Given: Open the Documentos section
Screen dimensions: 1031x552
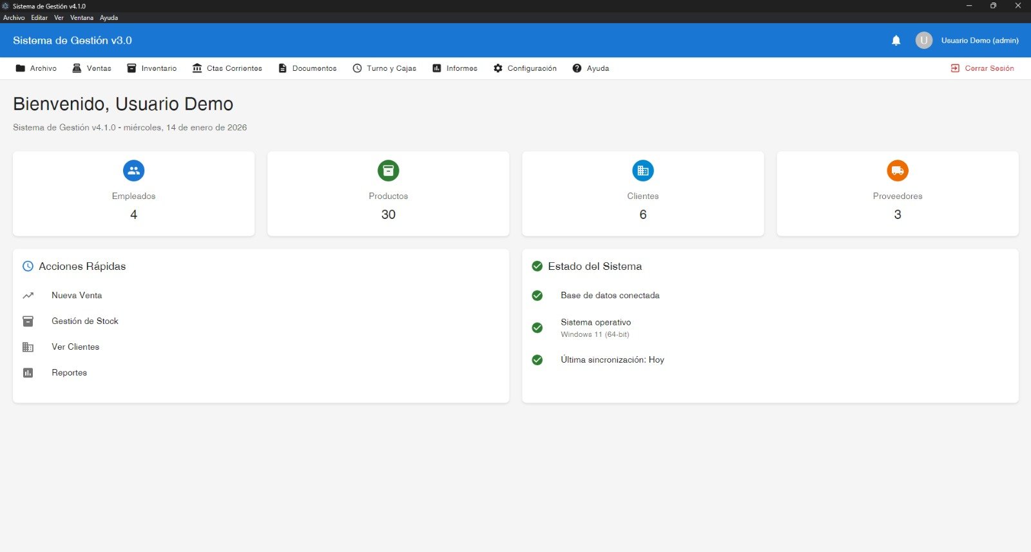Looking at the screenshot, I should (307, 68).
